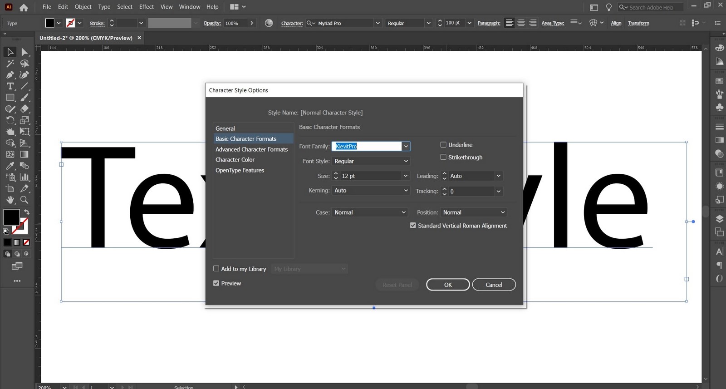Image resolution: width=726 pixels, height=389 pixels.
Task: Select the Type tool
Action: tap(10, 86)
